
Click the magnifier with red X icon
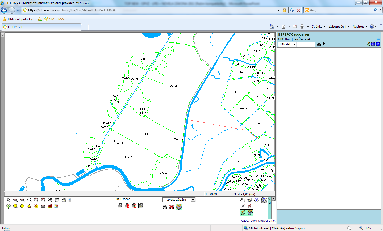tap(36, 200)
